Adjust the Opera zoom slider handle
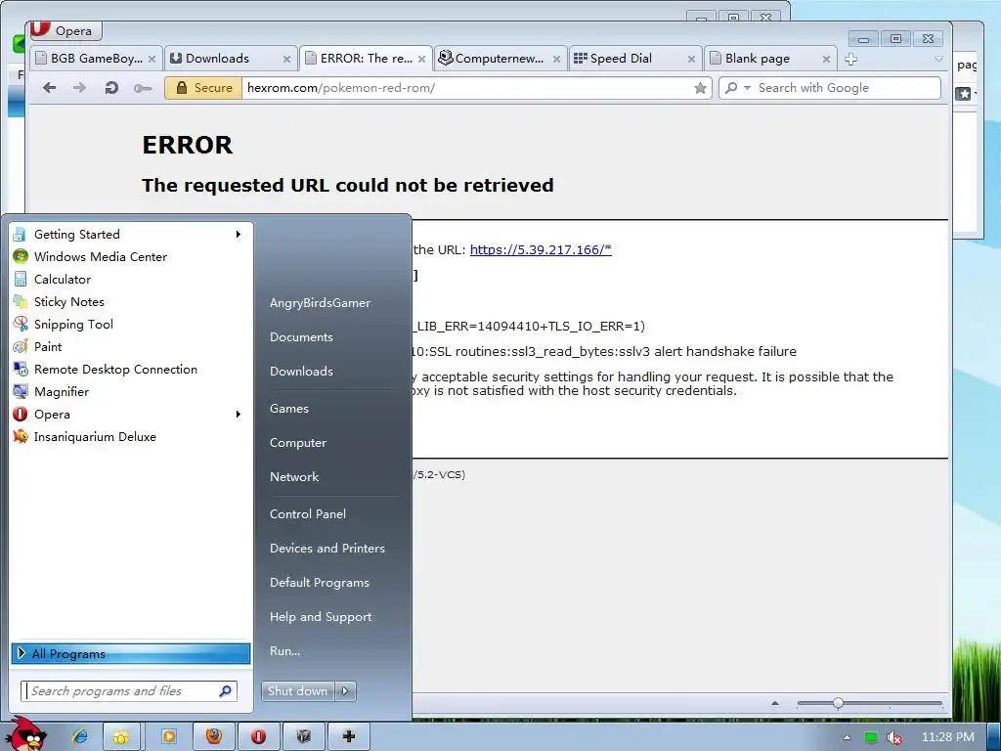The width and height of the screenshot is (1001, 751). [x=838, y=703]
